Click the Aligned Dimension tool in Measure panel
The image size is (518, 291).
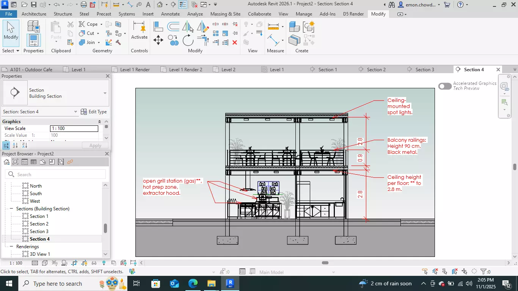click(273, 27)
